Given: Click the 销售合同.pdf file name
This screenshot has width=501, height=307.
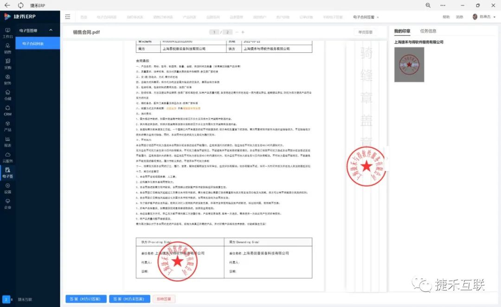Looking at the screenshot, I should pos(86,32).
